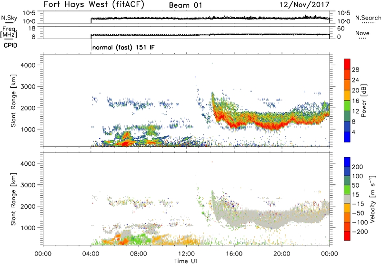Click the '200' tick on velocity colorbar
This screenshot has width=381, height=264.
coord(357,167)
